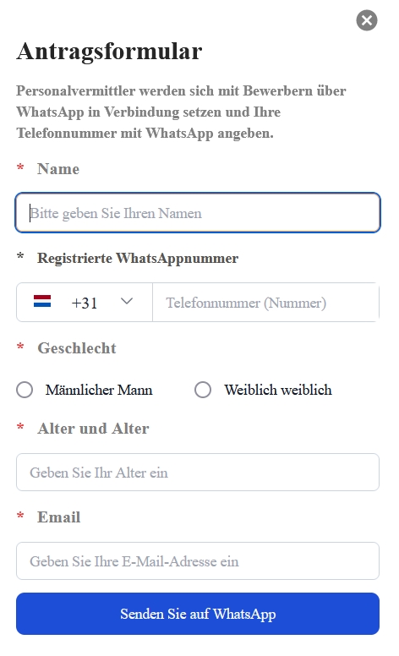Click the 'Männlicher Mann' label text
This screenshot has width=399, height=656.
click(99, 390)
